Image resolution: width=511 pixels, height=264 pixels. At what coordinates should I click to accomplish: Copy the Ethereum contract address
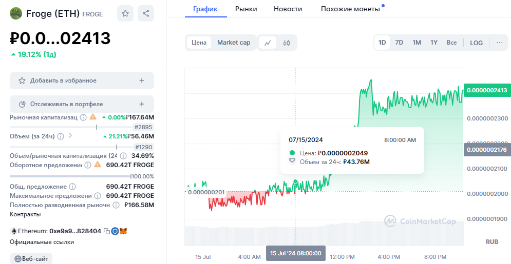click(x=107, y=231)
